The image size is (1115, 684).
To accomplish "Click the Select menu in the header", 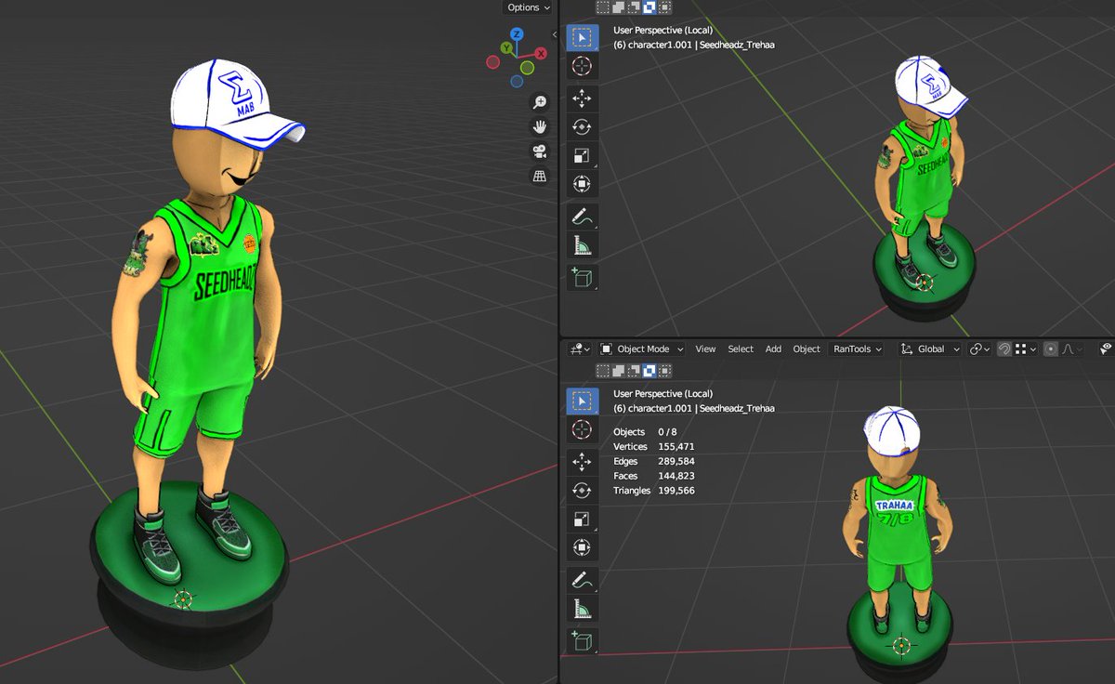I will (x=741, y=349).
